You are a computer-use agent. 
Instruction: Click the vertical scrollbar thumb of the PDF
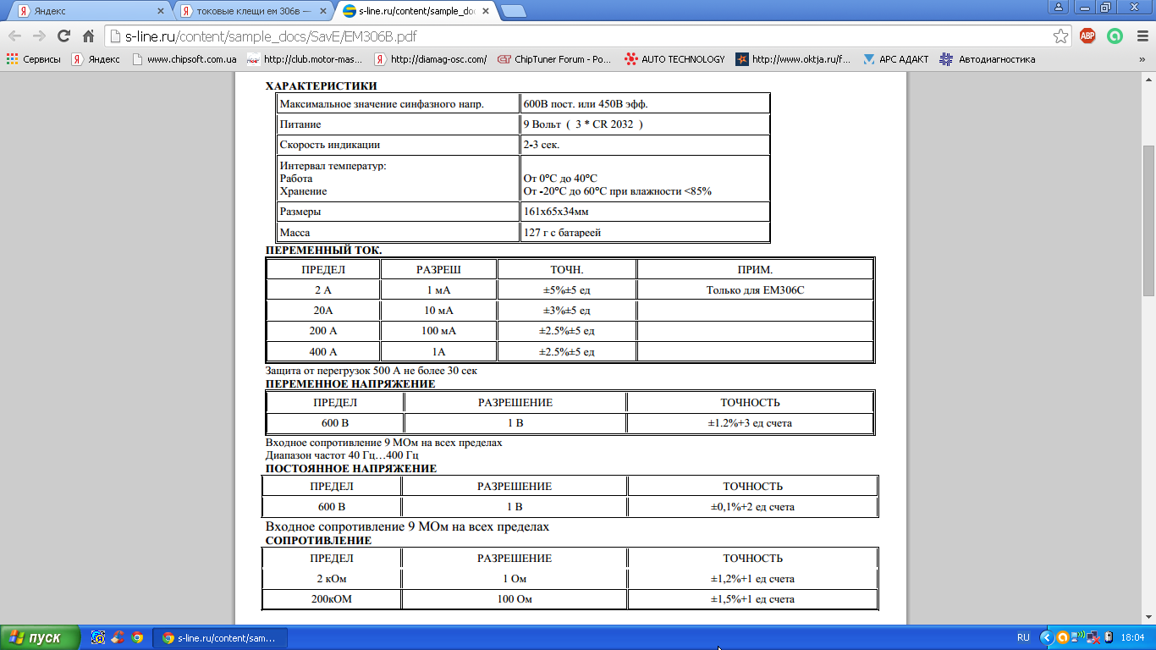pyautogui.click(x=1148, y=220)
